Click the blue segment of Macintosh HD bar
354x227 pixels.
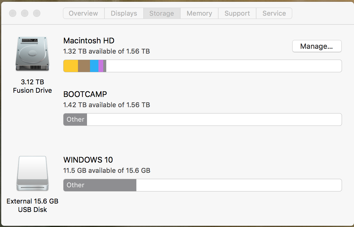coord(94,66)
